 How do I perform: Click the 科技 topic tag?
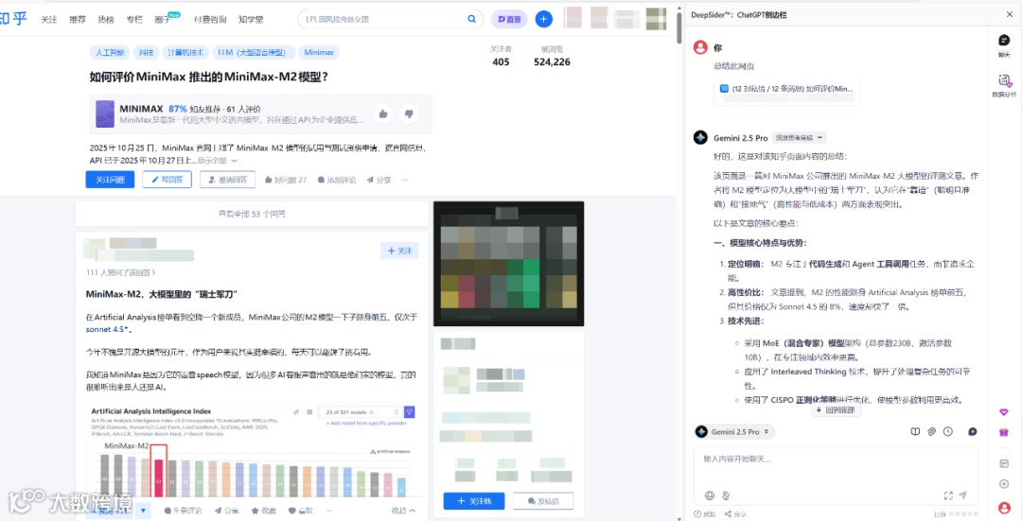[x=146, y=53]
